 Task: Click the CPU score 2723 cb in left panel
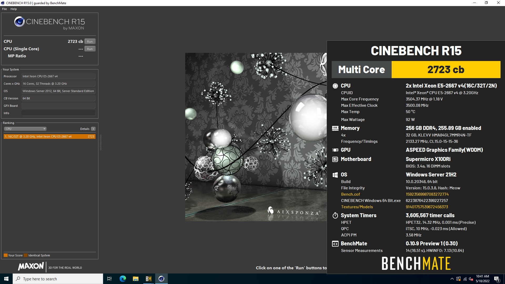[x=75, y=42]
